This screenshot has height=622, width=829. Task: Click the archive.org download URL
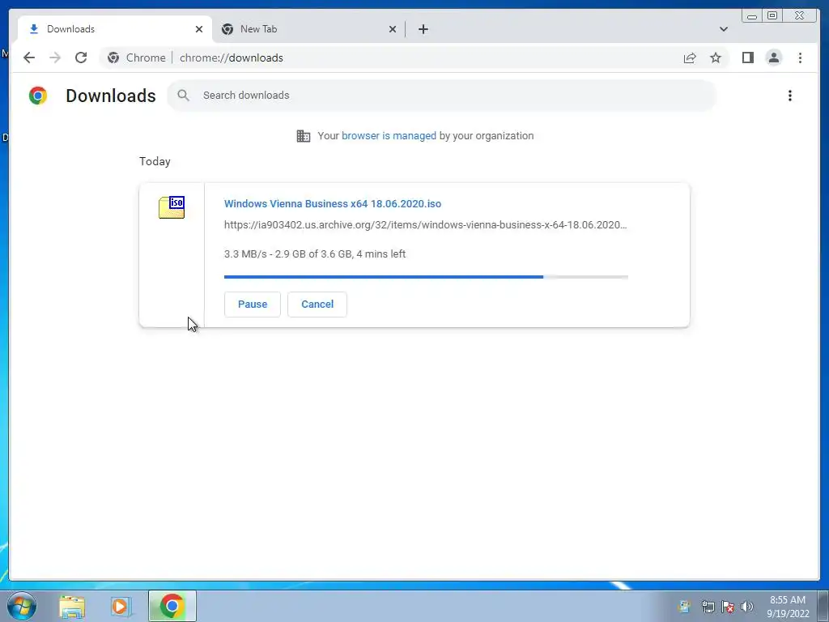[x=426, y=225]
